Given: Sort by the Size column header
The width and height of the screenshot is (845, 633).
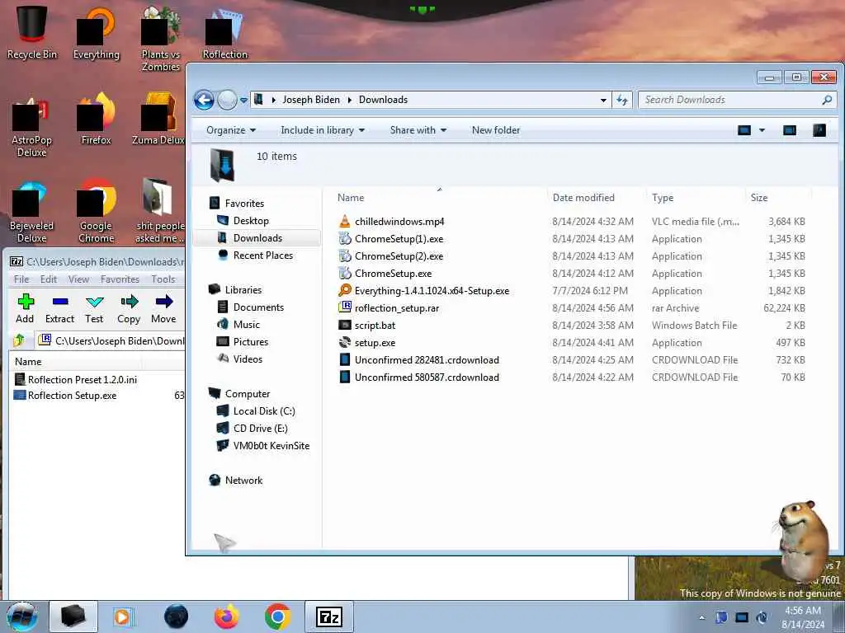Looking at the screenshot, I should coord(778,198).
